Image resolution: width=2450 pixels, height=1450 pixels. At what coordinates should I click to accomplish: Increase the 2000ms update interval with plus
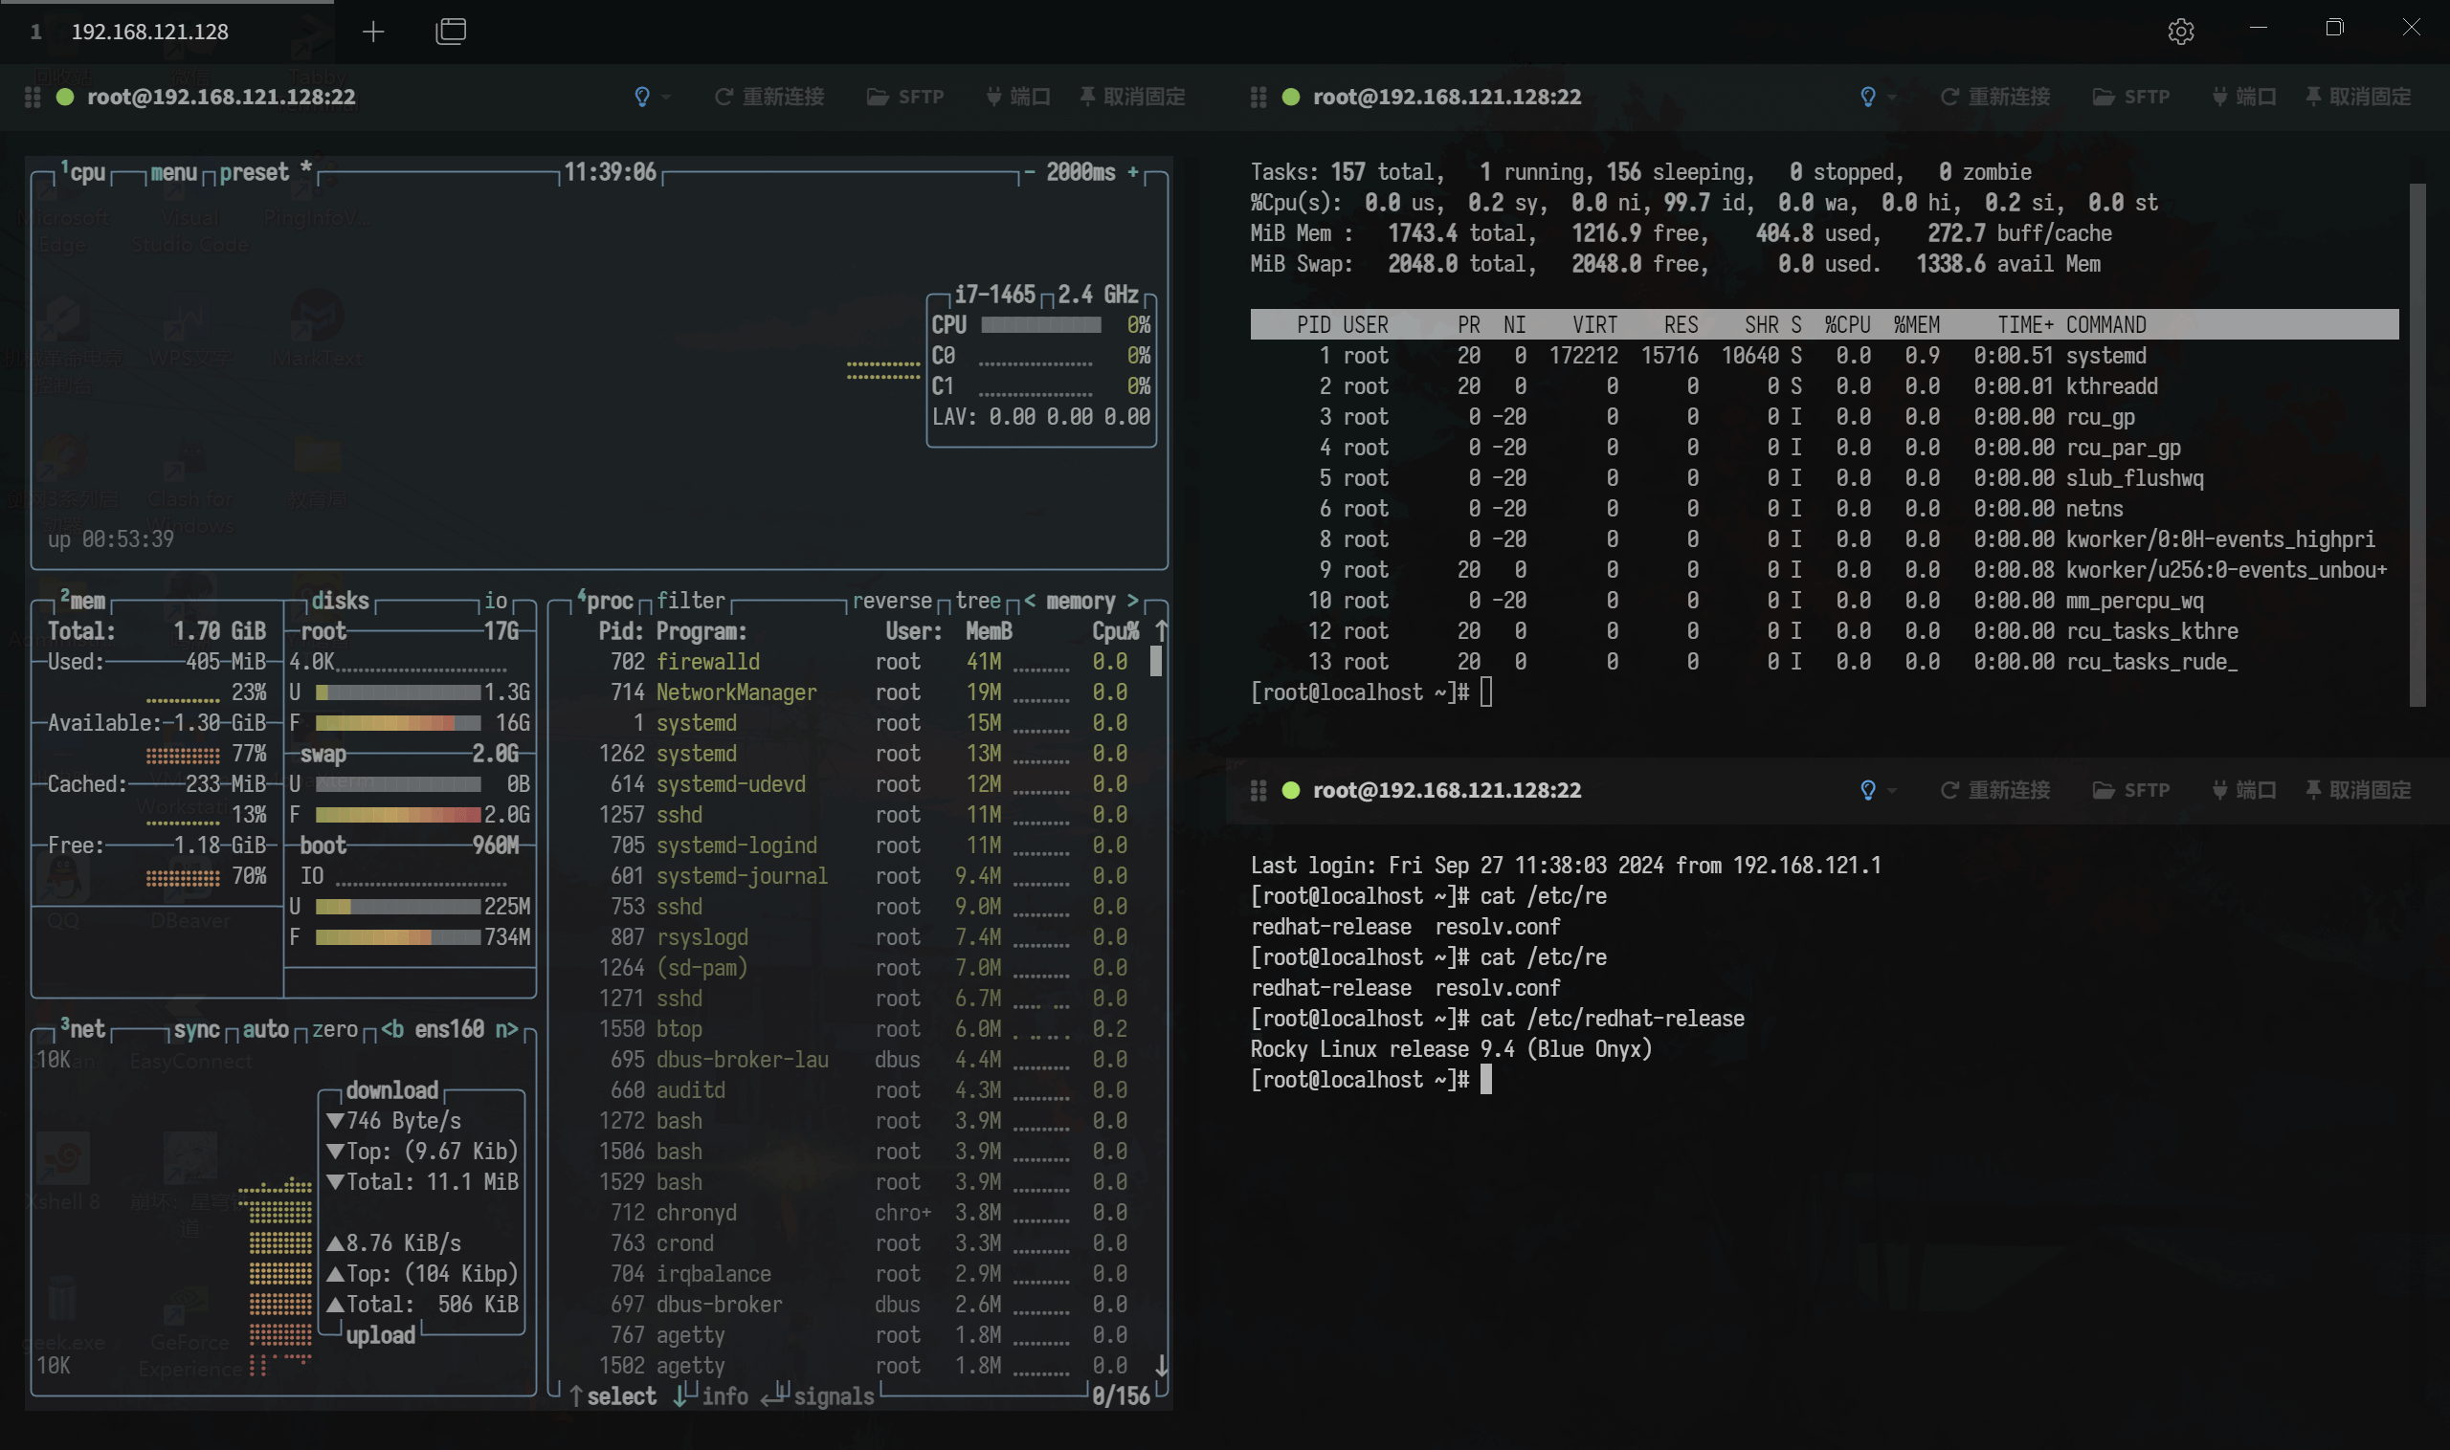click(x=1132, y=172)
